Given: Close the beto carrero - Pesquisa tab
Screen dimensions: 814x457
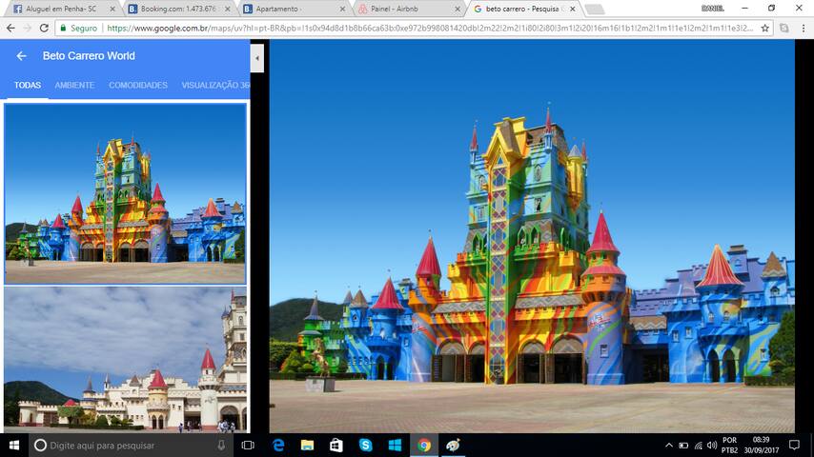Looking at the screenshot, I should (x=573, y=9).
